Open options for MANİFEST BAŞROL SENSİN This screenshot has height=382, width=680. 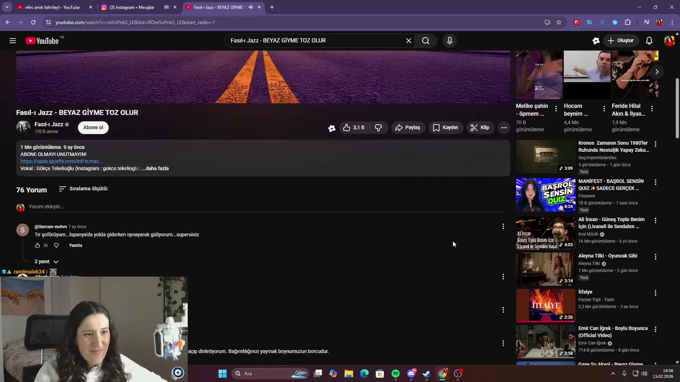tap(656, 182)
